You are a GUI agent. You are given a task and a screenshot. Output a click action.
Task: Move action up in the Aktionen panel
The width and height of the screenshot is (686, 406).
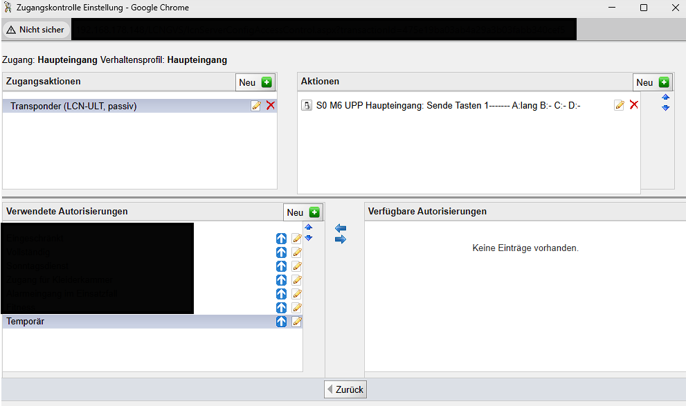point(665,98)
